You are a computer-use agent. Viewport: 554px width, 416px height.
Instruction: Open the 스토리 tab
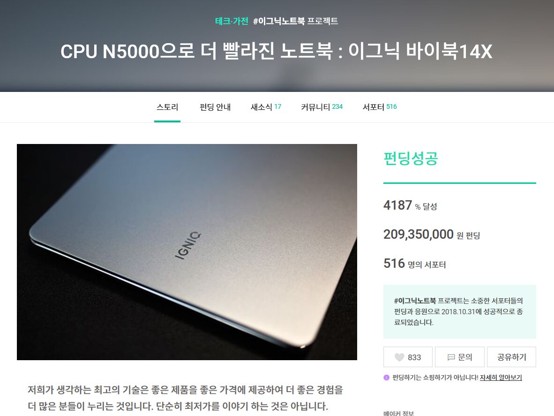167,107
